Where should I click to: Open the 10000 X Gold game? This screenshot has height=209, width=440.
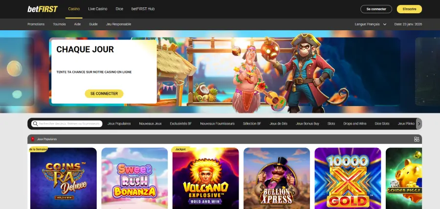[x=348, y=178]
